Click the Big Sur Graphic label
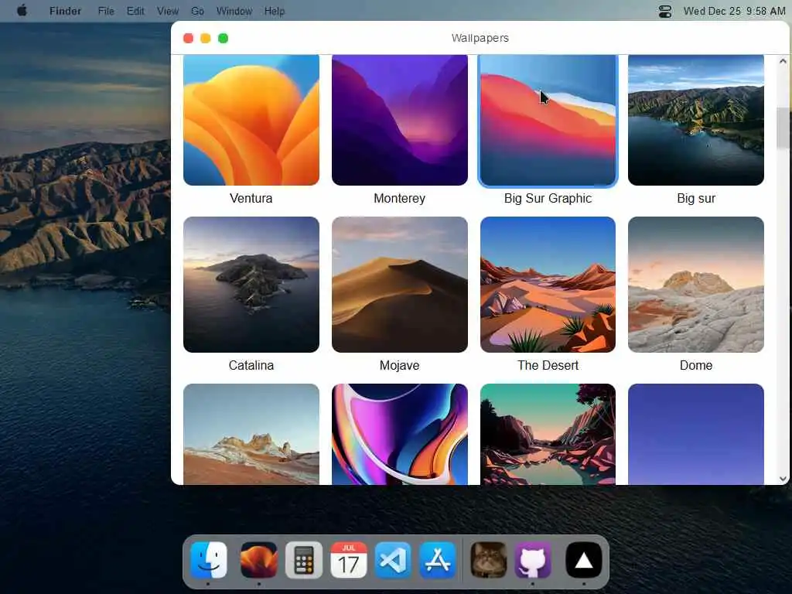Screen dimensions: 792x594 pos(548,198)
